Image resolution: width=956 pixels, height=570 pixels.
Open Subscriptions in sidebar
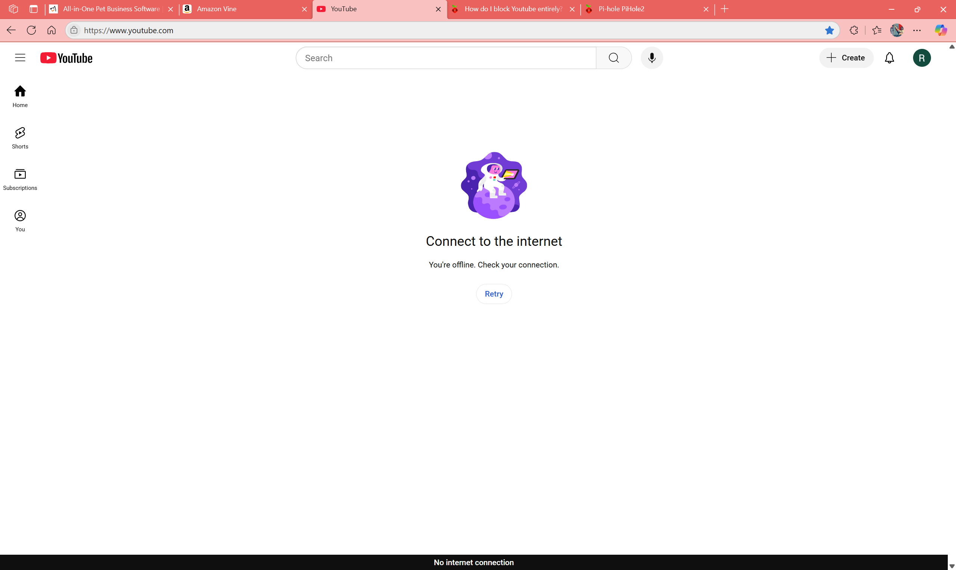[x=20, y=179]
